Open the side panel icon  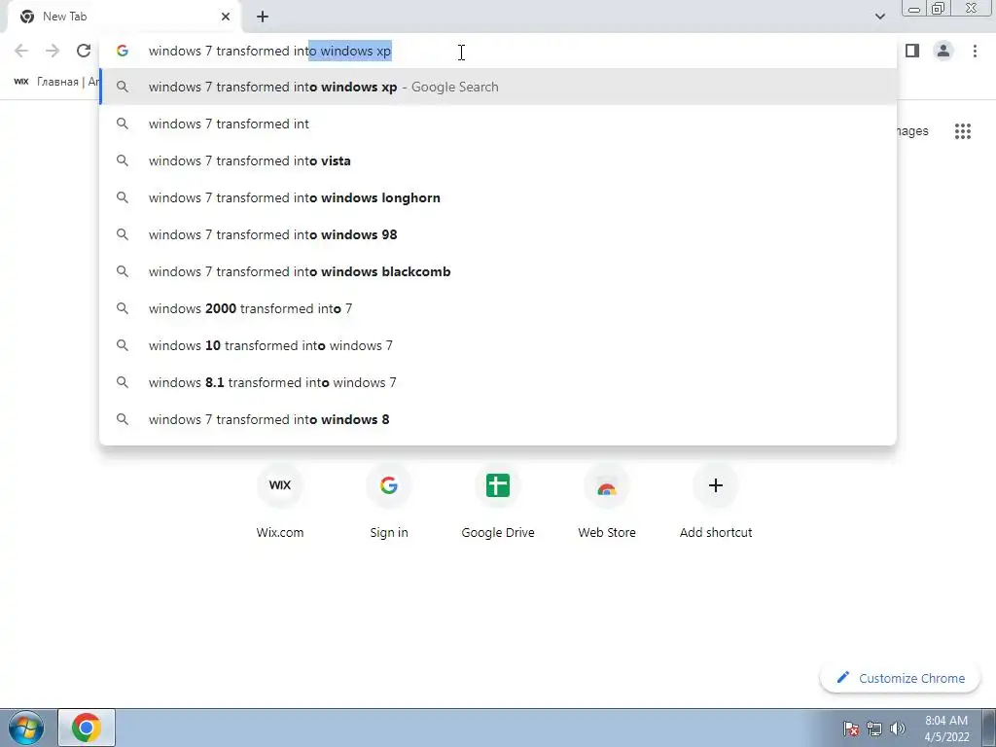point(912,51)
